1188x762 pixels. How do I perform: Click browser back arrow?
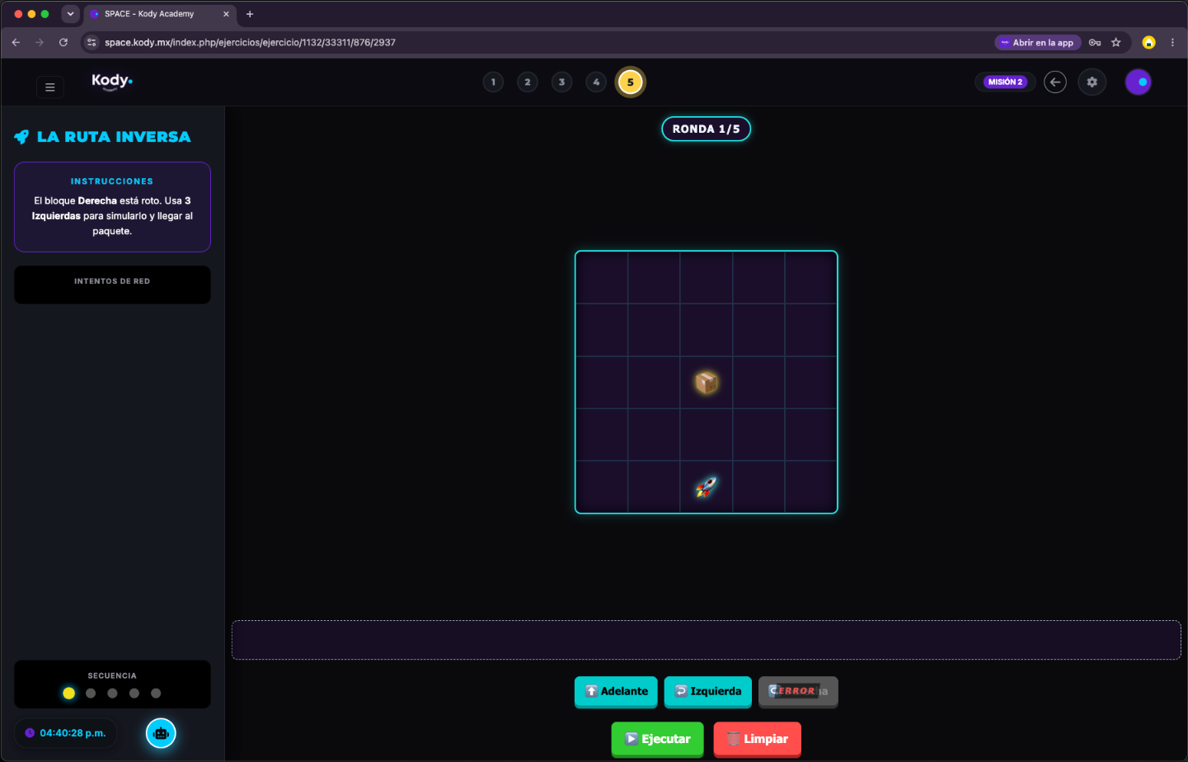coord(16,42)
